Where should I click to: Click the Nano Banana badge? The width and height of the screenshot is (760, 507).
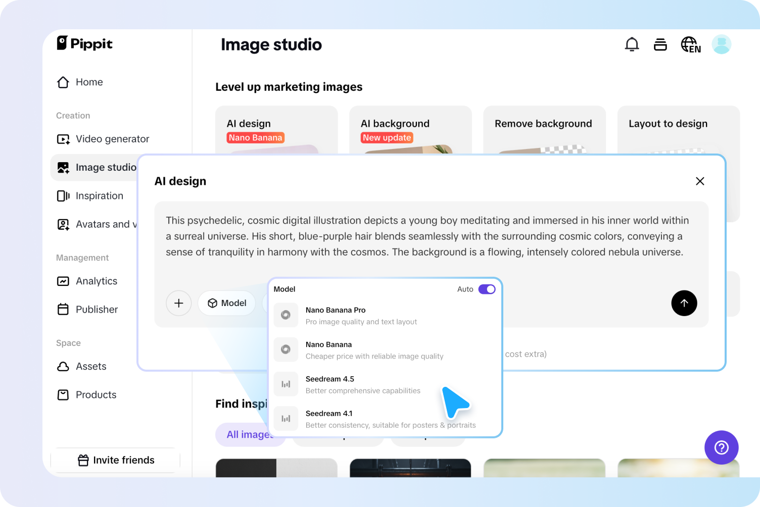point(256,138)
